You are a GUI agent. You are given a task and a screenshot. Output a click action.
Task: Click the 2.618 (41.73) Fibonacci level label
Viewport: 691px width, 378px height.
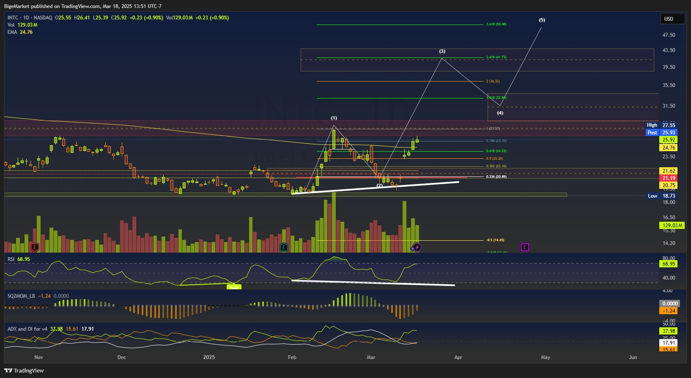496,57
